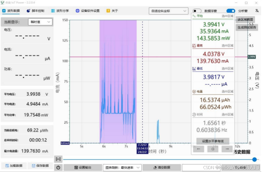This screenshot has height=172, width=264.
Task: Click the small waveform pulse near 8.5s
Action: click(158, 131)
